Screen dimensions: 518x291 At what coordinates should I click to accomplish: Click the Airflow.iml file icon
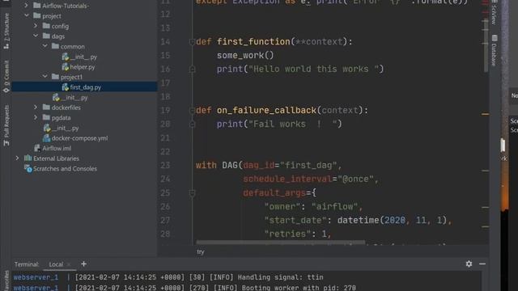[37, 148]
